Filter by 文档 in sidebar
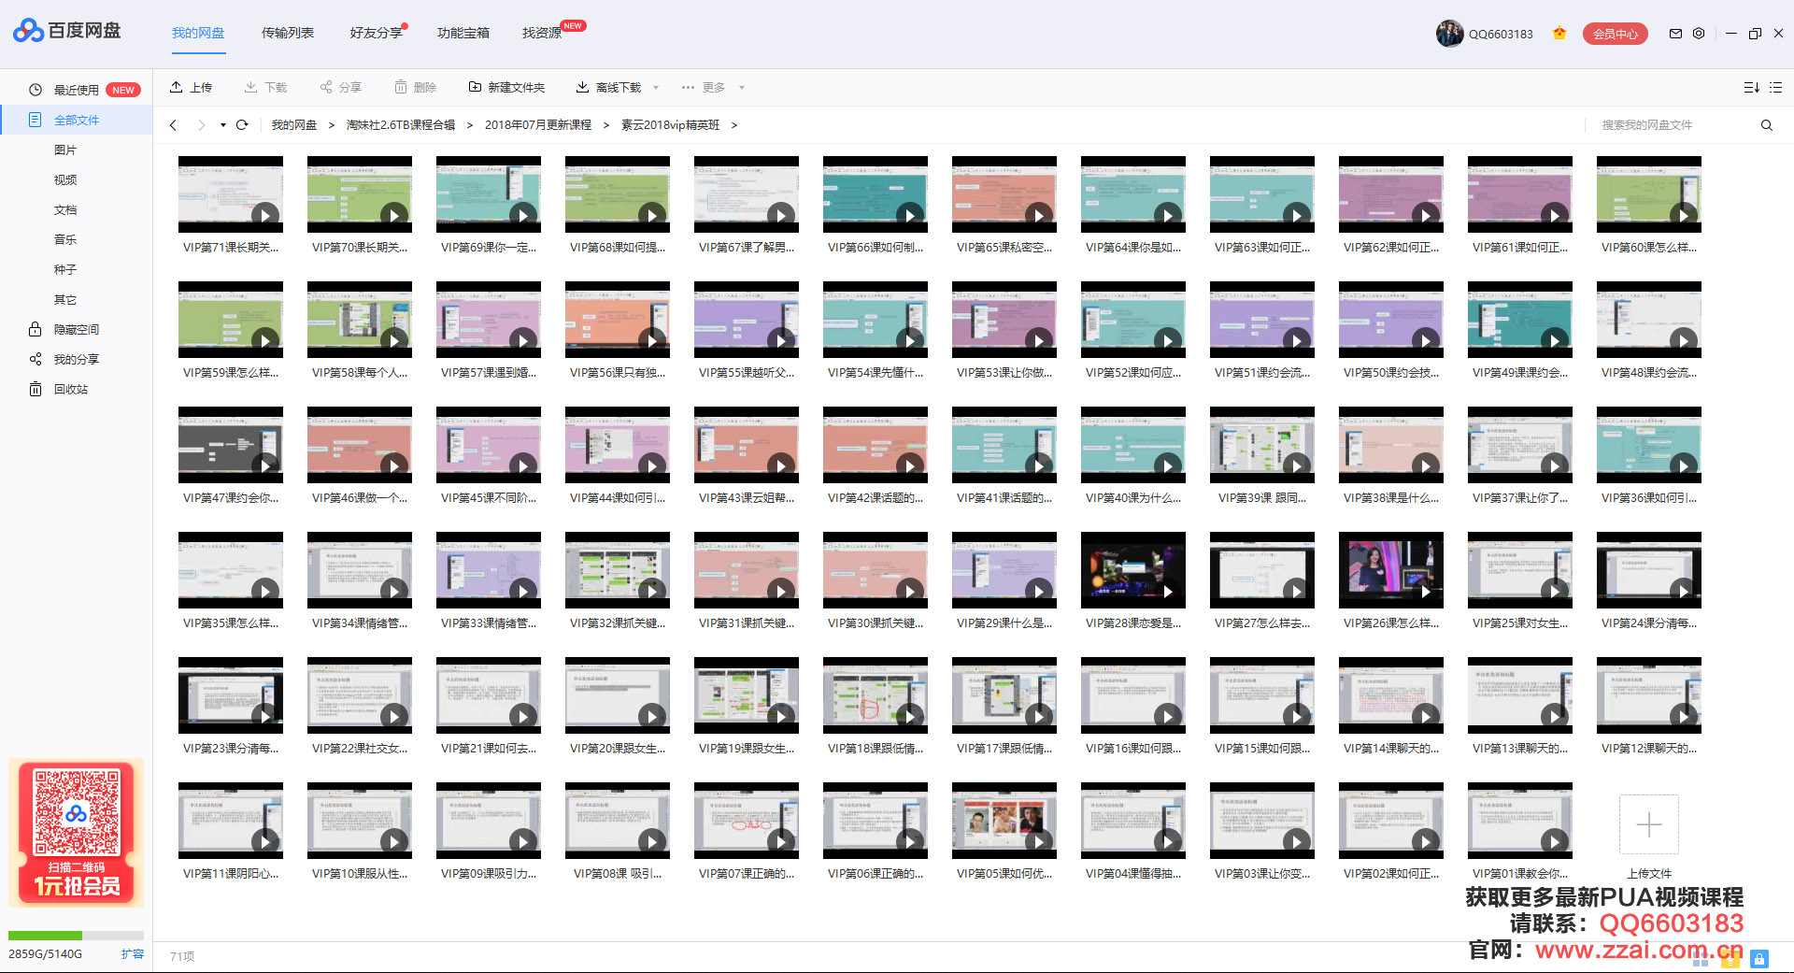The image size is (1794, 973). pyautogui.click(x=65, y=209)
